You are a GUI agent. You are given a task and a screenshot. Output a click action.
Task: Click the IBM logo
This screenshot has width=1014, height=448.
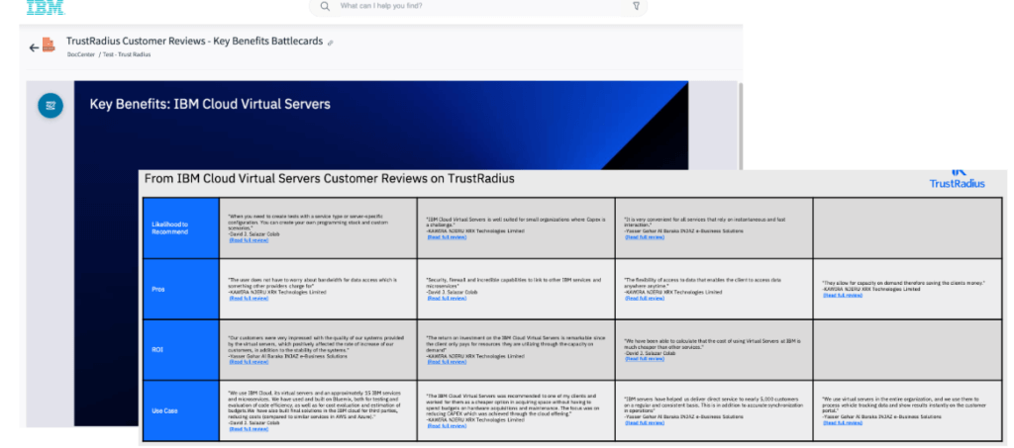46,7
